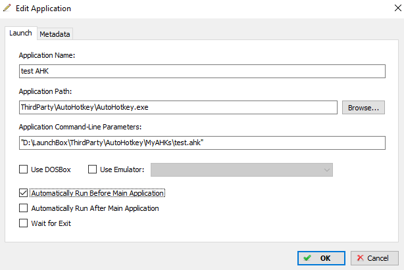Image resolution: width=404 pixels, height=270 pixels.
Task: Click into the Application Path field
Action: point(178,107)
